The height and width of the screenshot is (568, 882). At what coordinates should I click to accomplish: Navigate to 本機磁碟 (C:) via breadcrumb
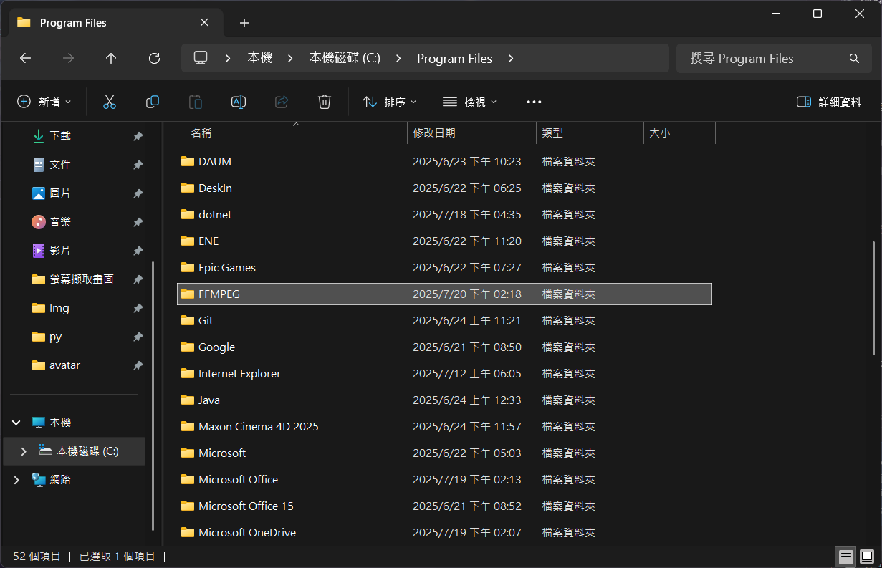pyautogui.click(x=346, y=58)
